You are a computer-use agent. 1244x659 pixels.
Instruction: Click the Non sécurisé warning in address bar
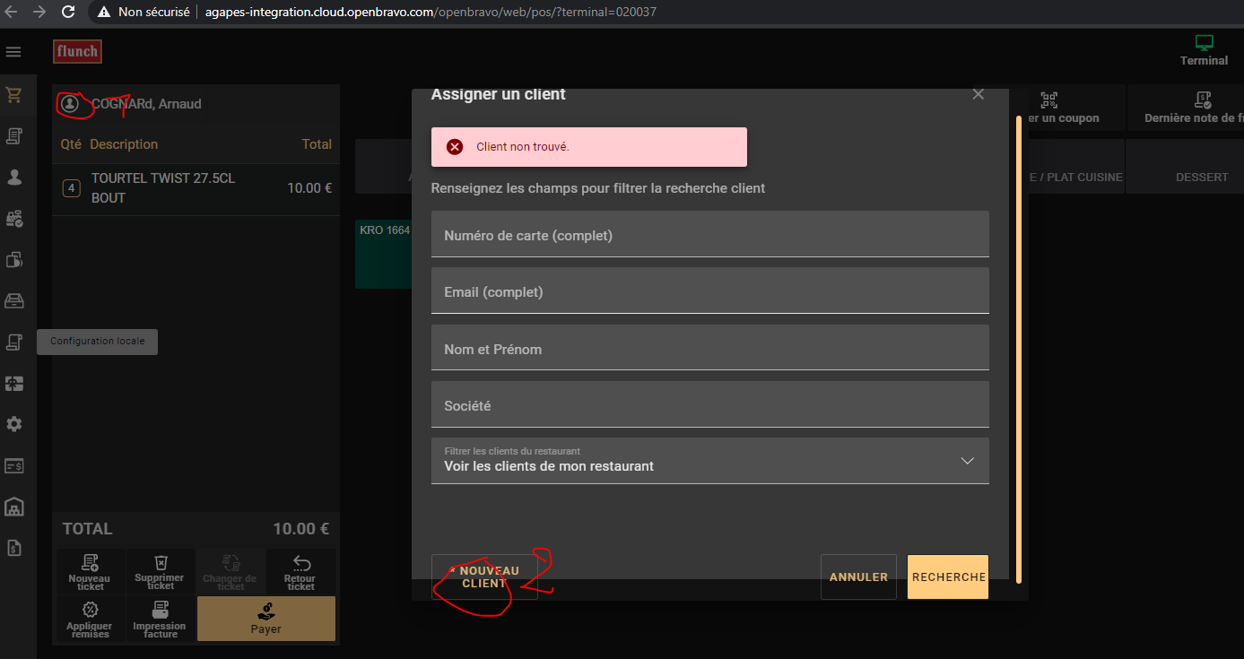tap(144, 13)
